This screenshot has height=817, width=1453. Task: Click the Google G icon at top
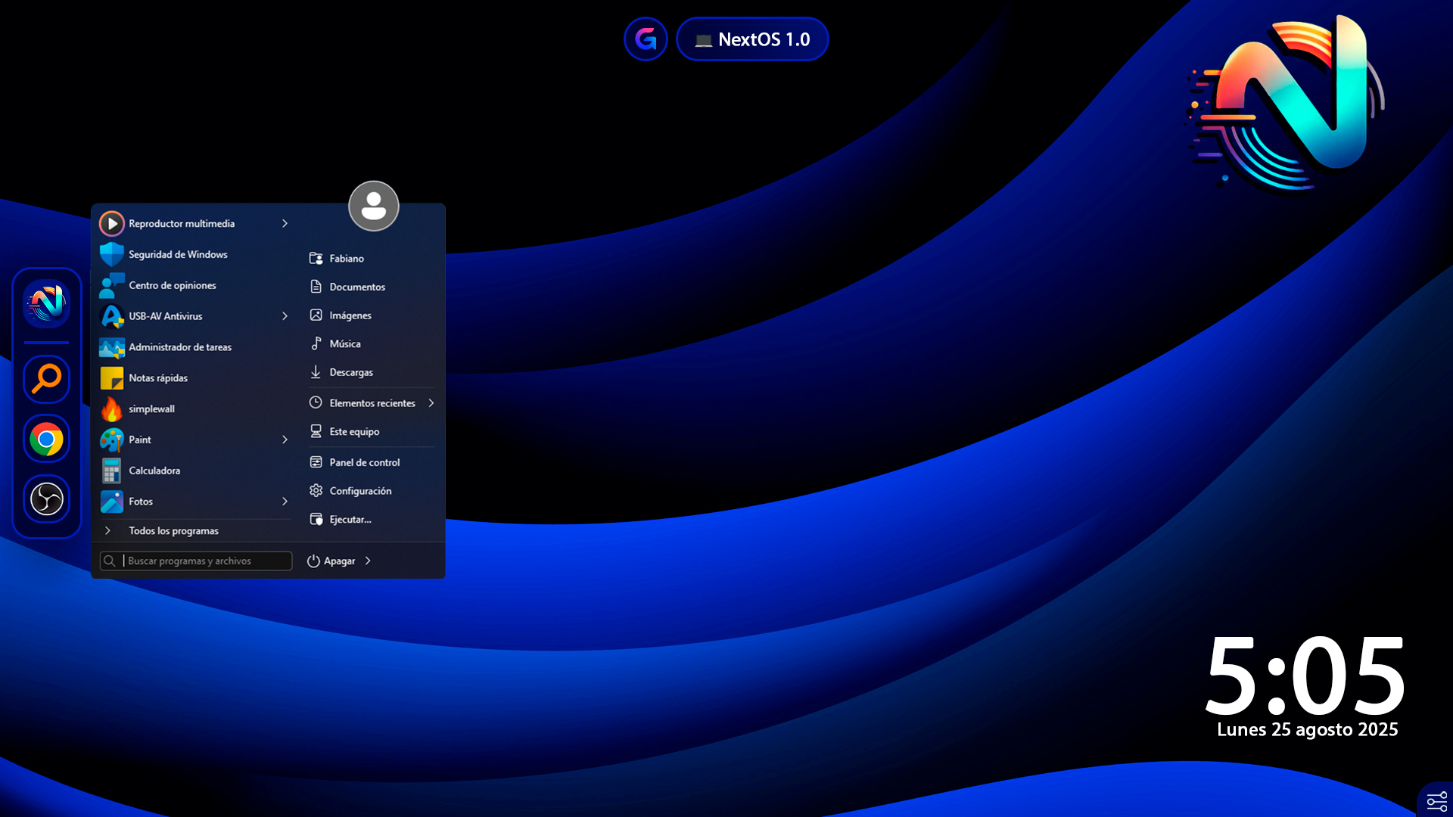646,39
